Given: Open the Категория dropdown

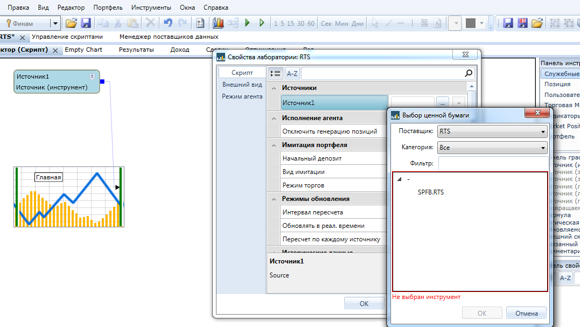Looking at the screenshot, I should [492, 148].
